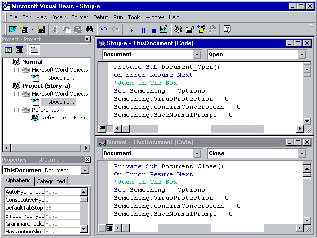Toggle the Folders view in the Project panel
The width and height of the screenshot is (317, 238).
point(34,50)
